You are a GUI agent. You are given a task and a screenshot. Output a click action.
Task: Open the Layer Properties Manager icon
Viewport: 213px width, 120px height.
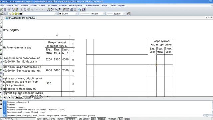[x=1, y=14]
